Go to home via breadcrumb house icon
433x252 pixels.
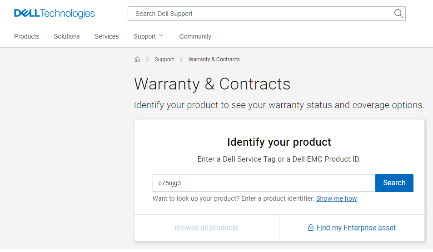pyautogui.click(x=137, y=59)
